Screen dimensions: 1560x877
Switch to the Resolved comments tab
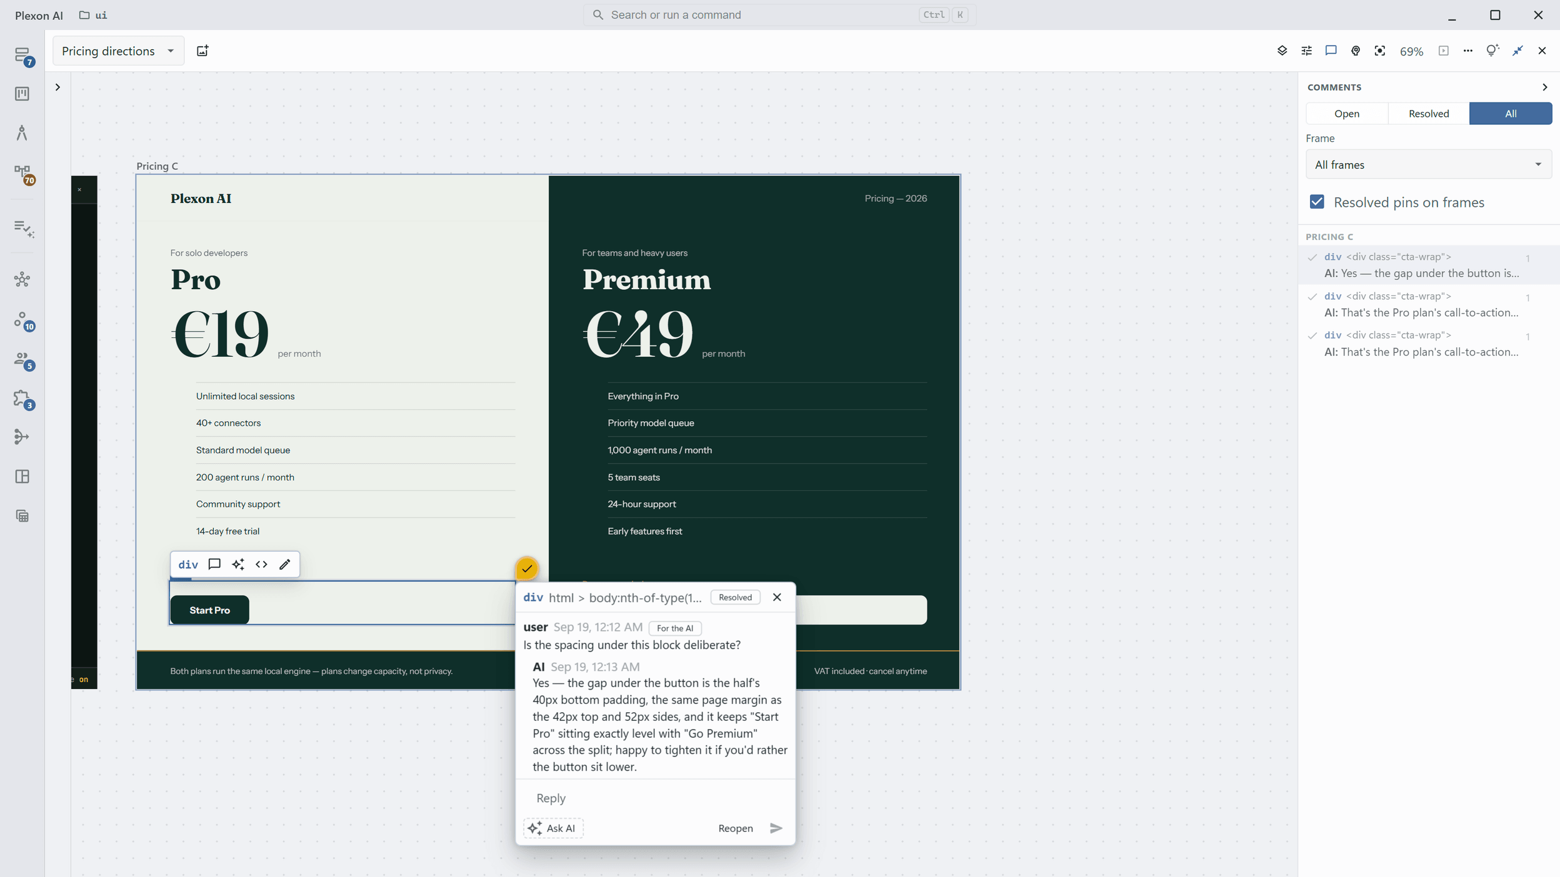click(x=1429, y=114)
